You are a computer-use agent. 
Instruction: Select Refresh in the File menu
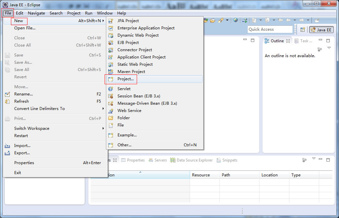point(55,101)
